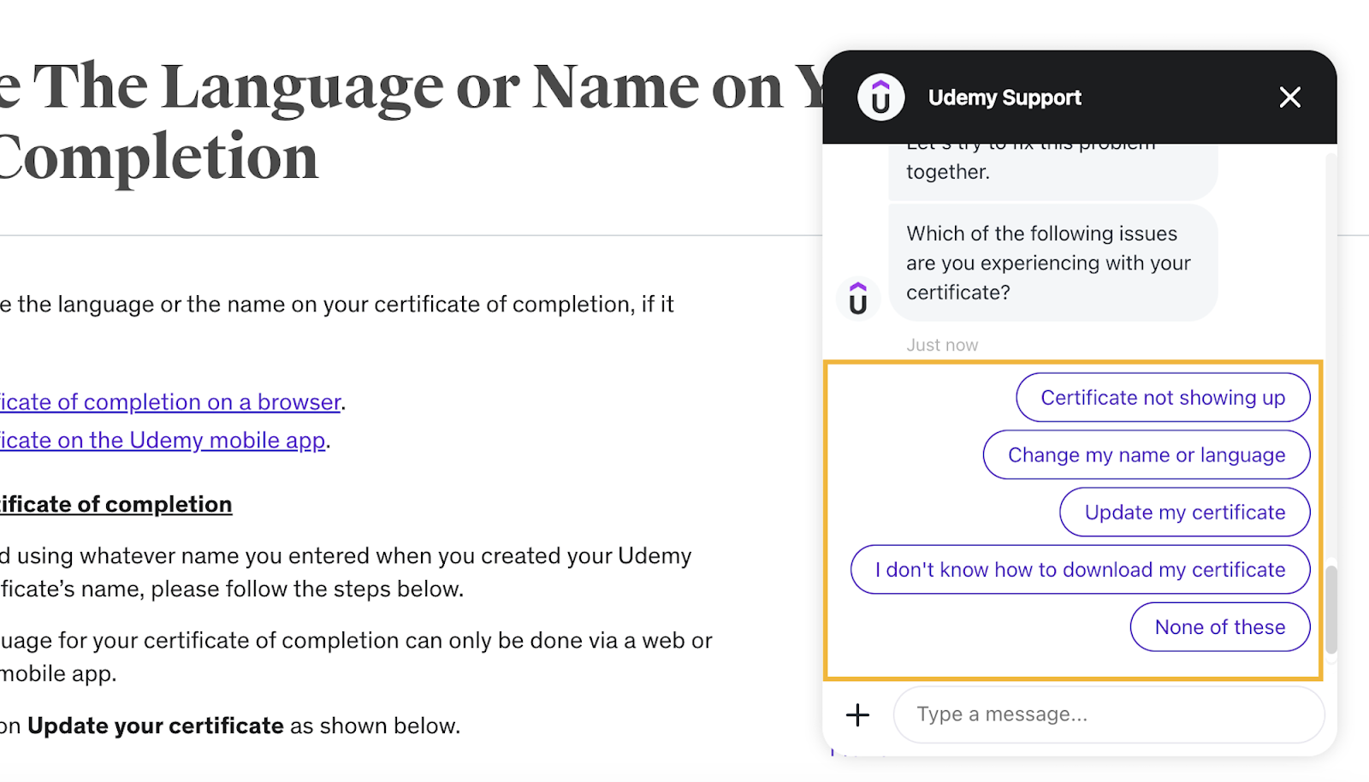This screenshot has width=1369, height=782.
Task: Choose 'Certificate not showing up' option
Action: click(x=1163, y=398)
